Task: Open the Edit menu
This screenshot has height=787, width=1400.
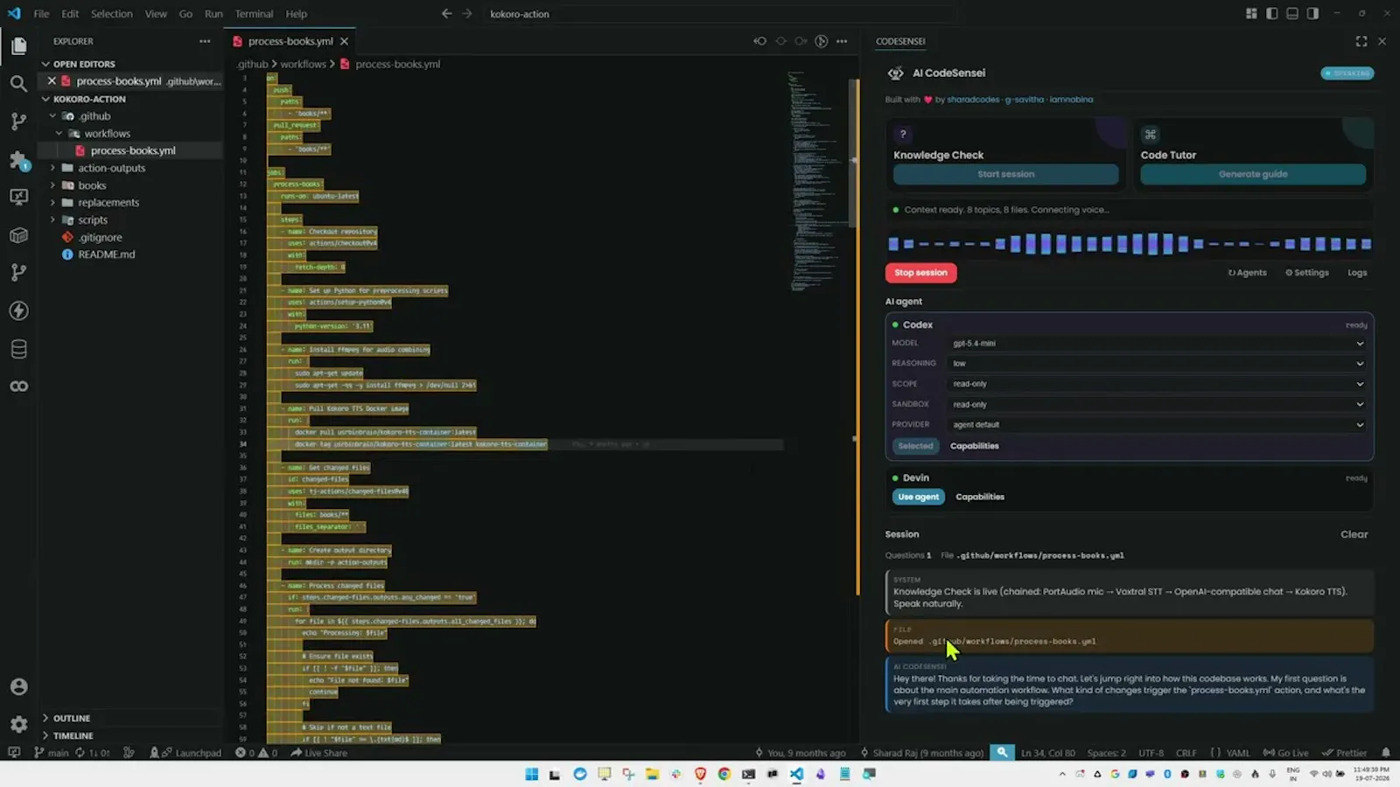Action: (70, 14)
